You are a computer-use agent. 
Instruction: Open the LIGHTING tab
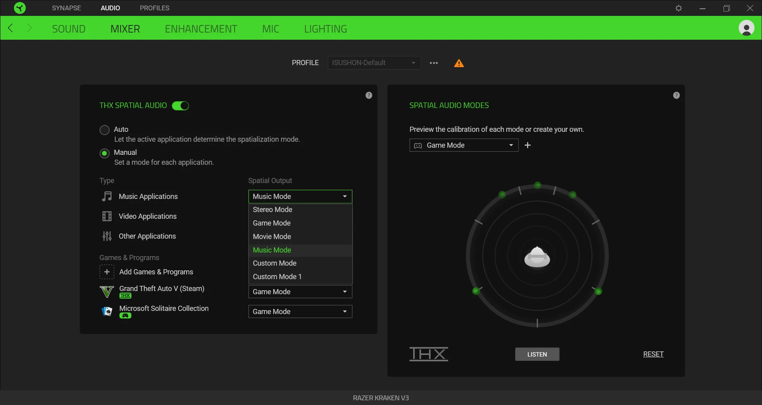click(x=325, y=29)
